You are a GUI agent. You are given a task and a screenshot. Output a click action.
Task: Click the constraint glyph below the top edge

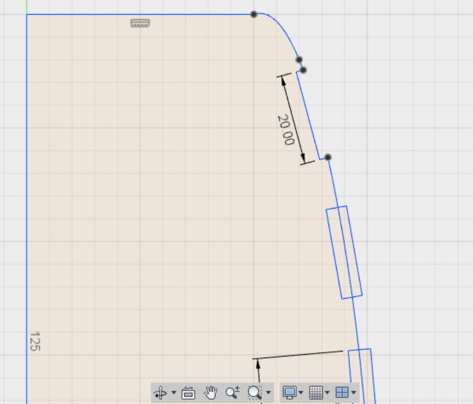[140, 23]
